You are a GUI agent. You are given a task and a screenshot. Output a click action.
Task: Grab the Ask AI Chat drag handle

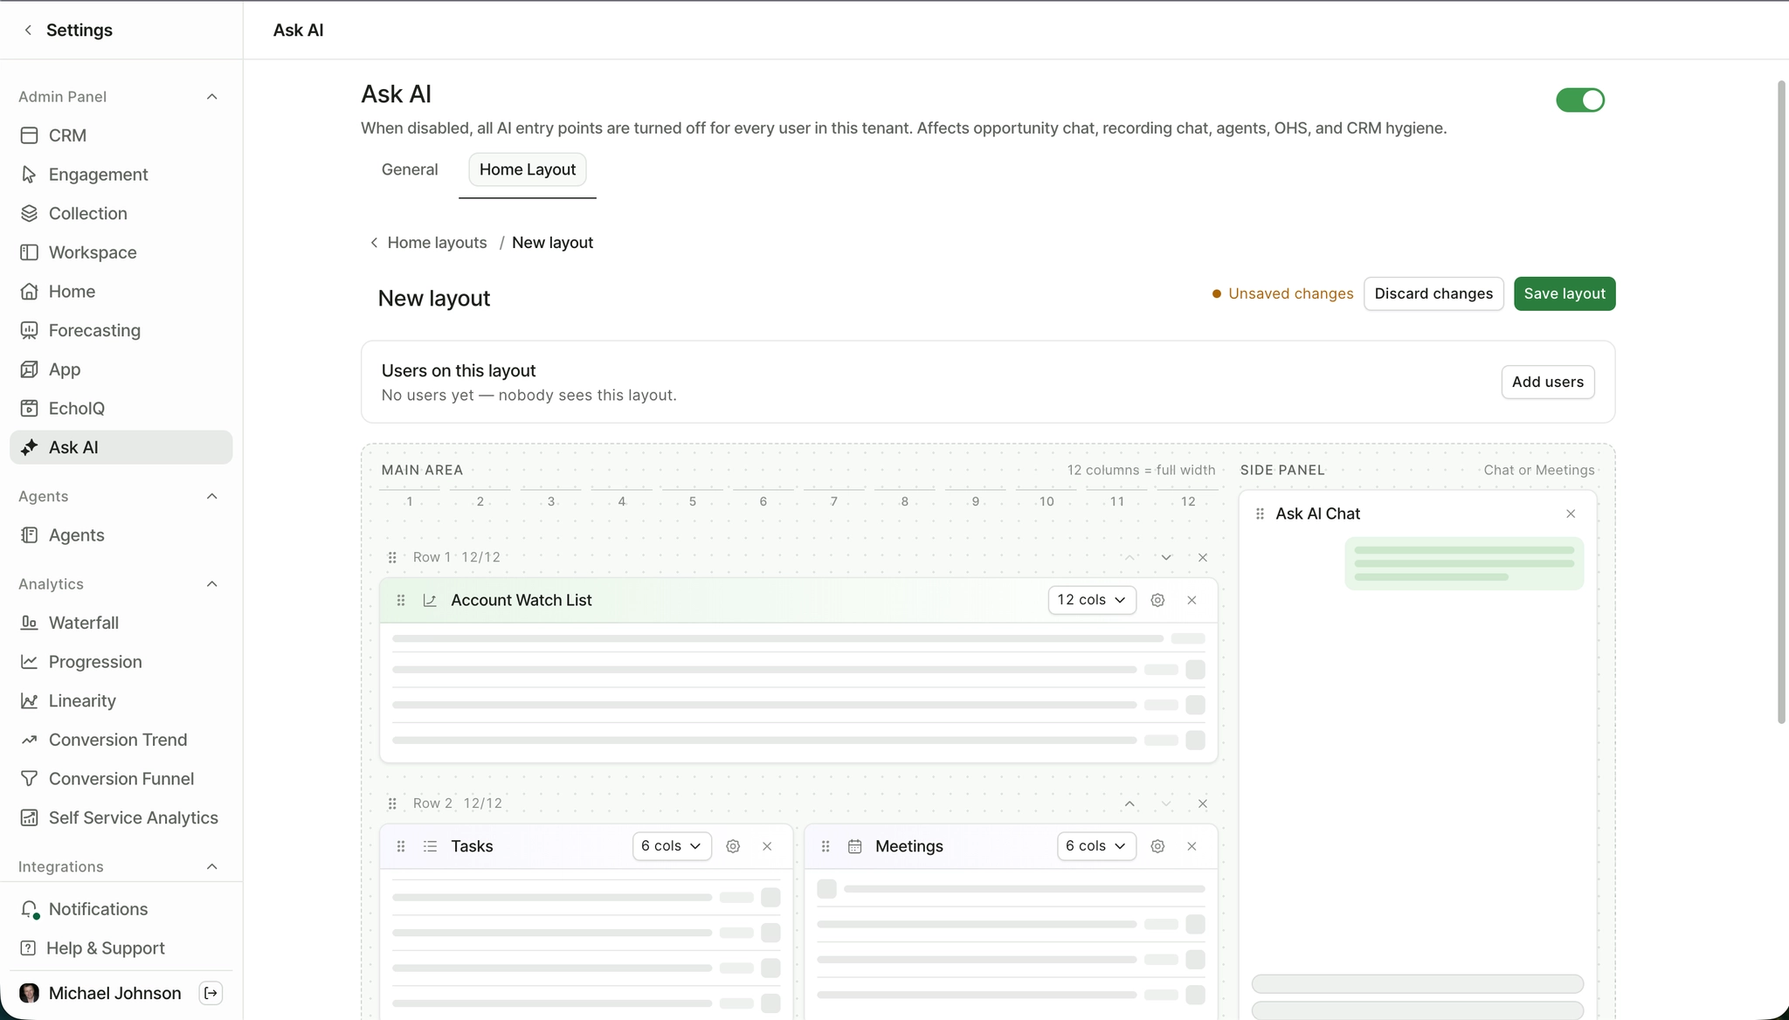(1260, 513)
